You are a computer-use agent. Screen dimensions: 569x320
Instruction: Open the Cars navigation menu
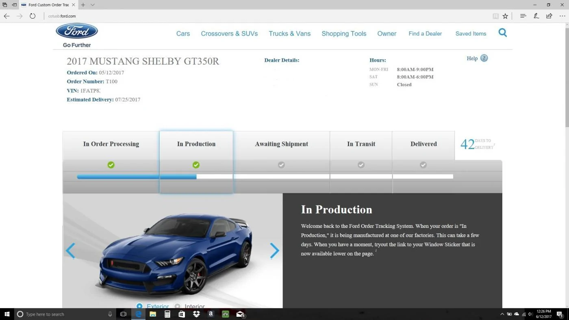pos(183,34)
